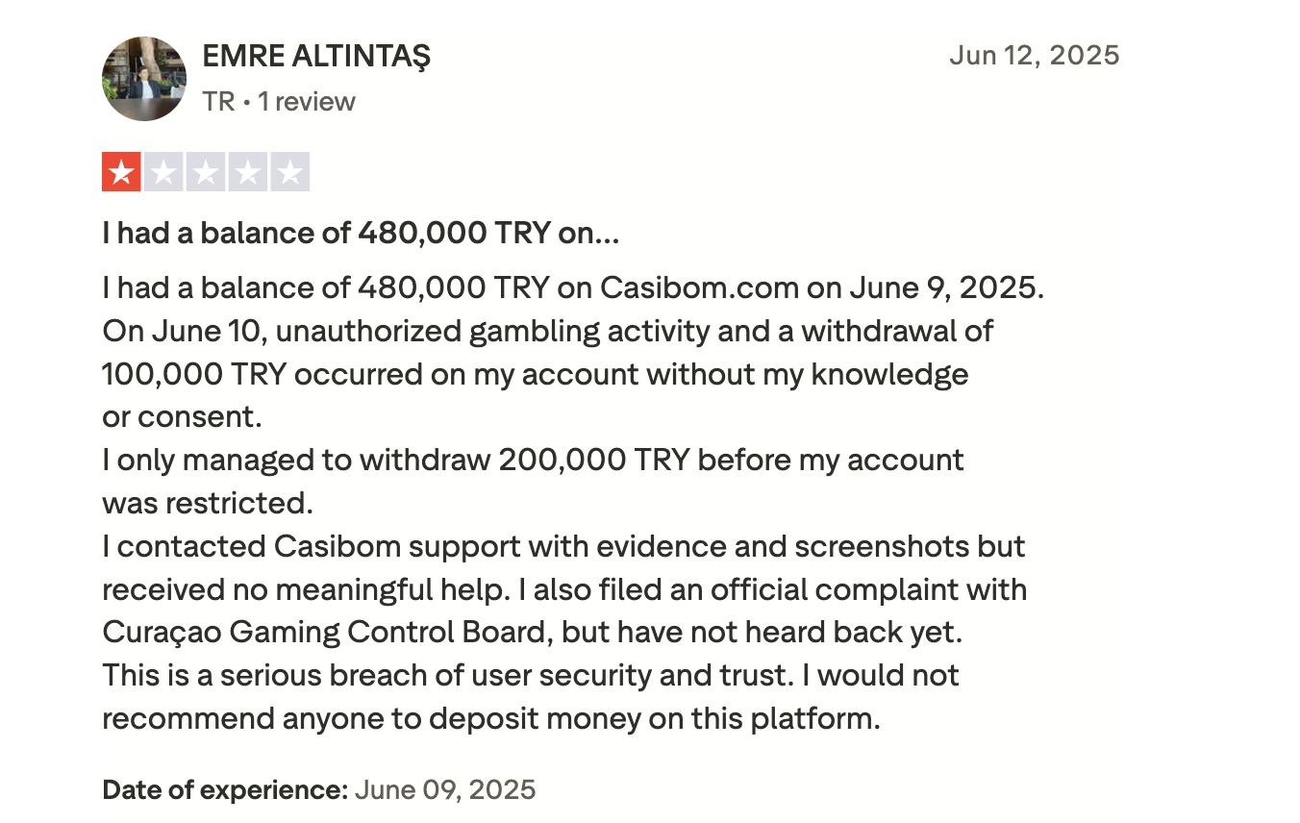
Task: Click the second grey star
Action: [163, 172]
